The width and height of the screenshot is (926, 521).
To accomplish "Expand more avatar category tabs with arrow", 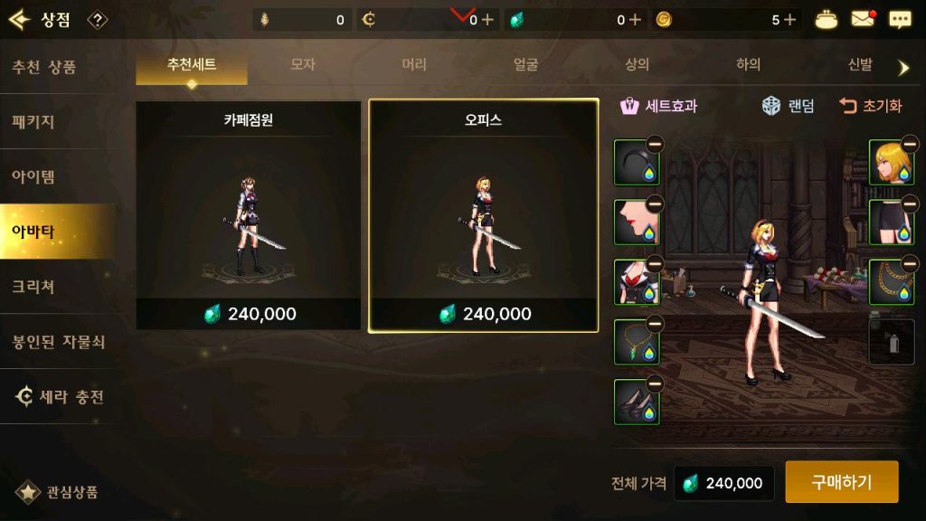I will 903,67.
